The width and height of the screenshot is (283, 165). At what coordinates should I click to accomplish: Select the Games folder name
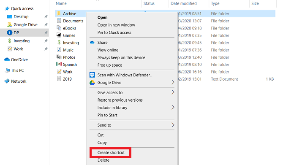[69, 35]
